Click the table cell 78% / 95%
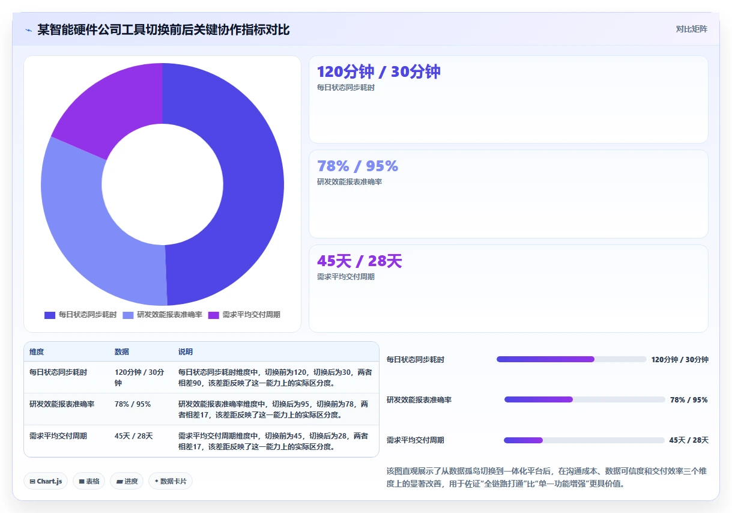The image size is (732, 513). (133, 404)
